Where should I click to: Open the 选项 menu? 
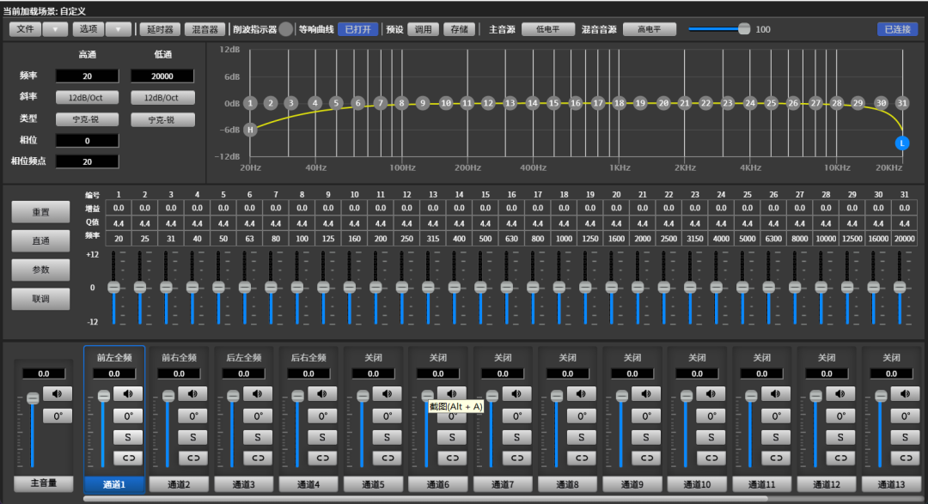point(89,29)
